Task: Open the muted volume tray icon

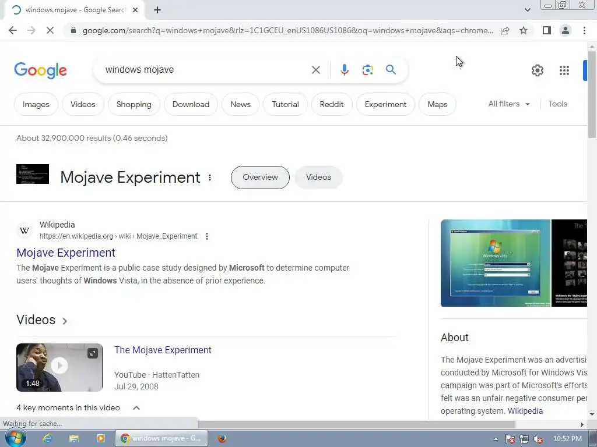Action: point(538,439)
